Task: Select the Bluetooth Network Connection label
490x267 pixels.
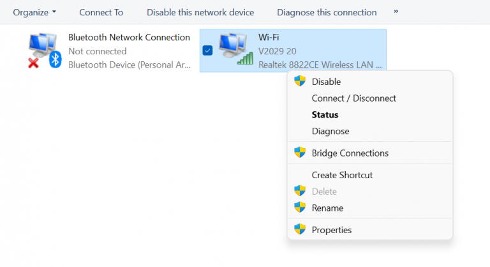Action: point(129,37)
